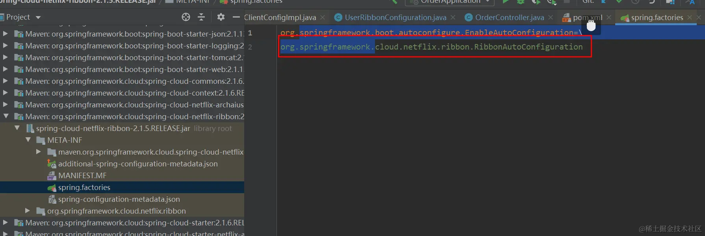The width and height of the screenshot is (705, 236).
Task: Select Maven spring-boot-starter-tomcat library row
Action: click(x=122, y=57)
